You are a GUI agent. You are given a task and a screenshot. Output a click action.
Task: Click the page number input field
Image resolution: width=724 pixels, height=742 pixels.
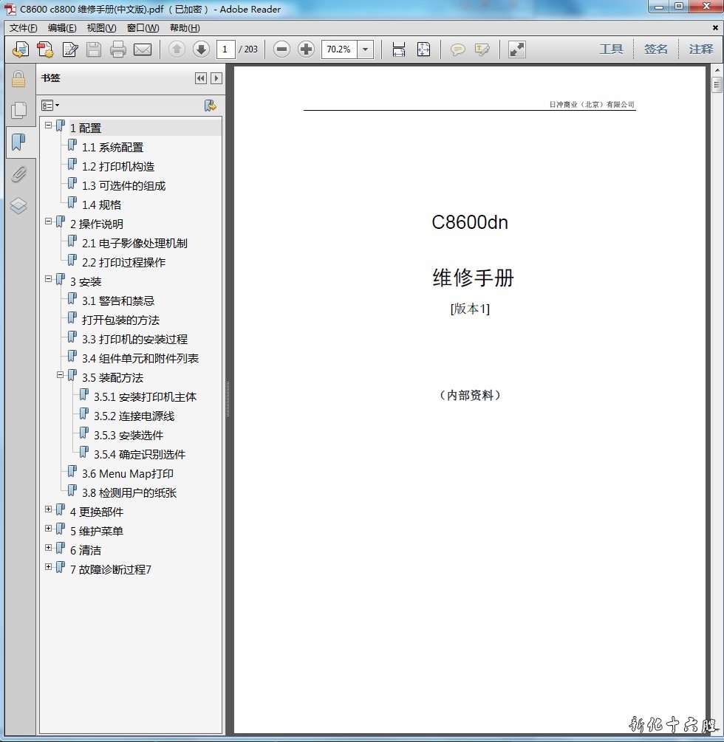pyautogui.click(x=225, y=49)
